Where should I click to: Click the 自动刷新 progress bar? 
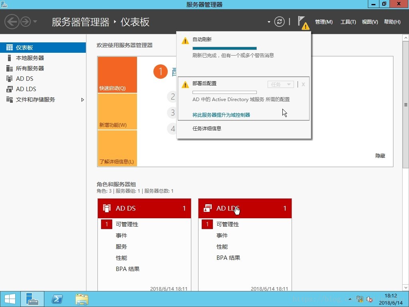[x=224, y=48]
